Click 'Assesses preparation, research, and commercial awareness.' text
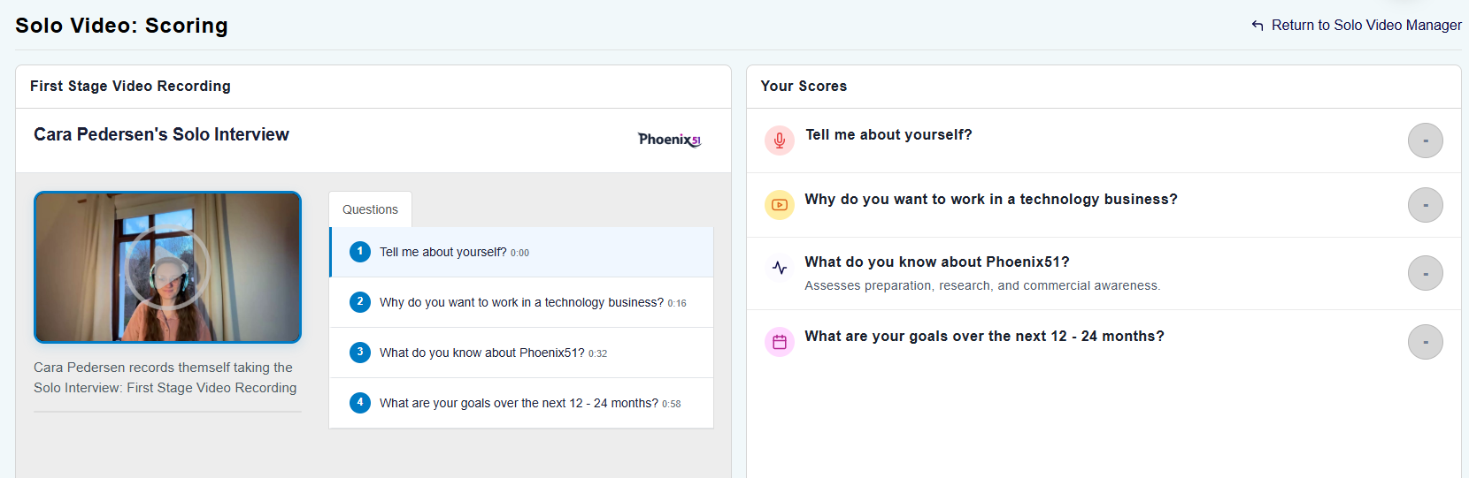The image size is (1469, 478). (982, 285)
